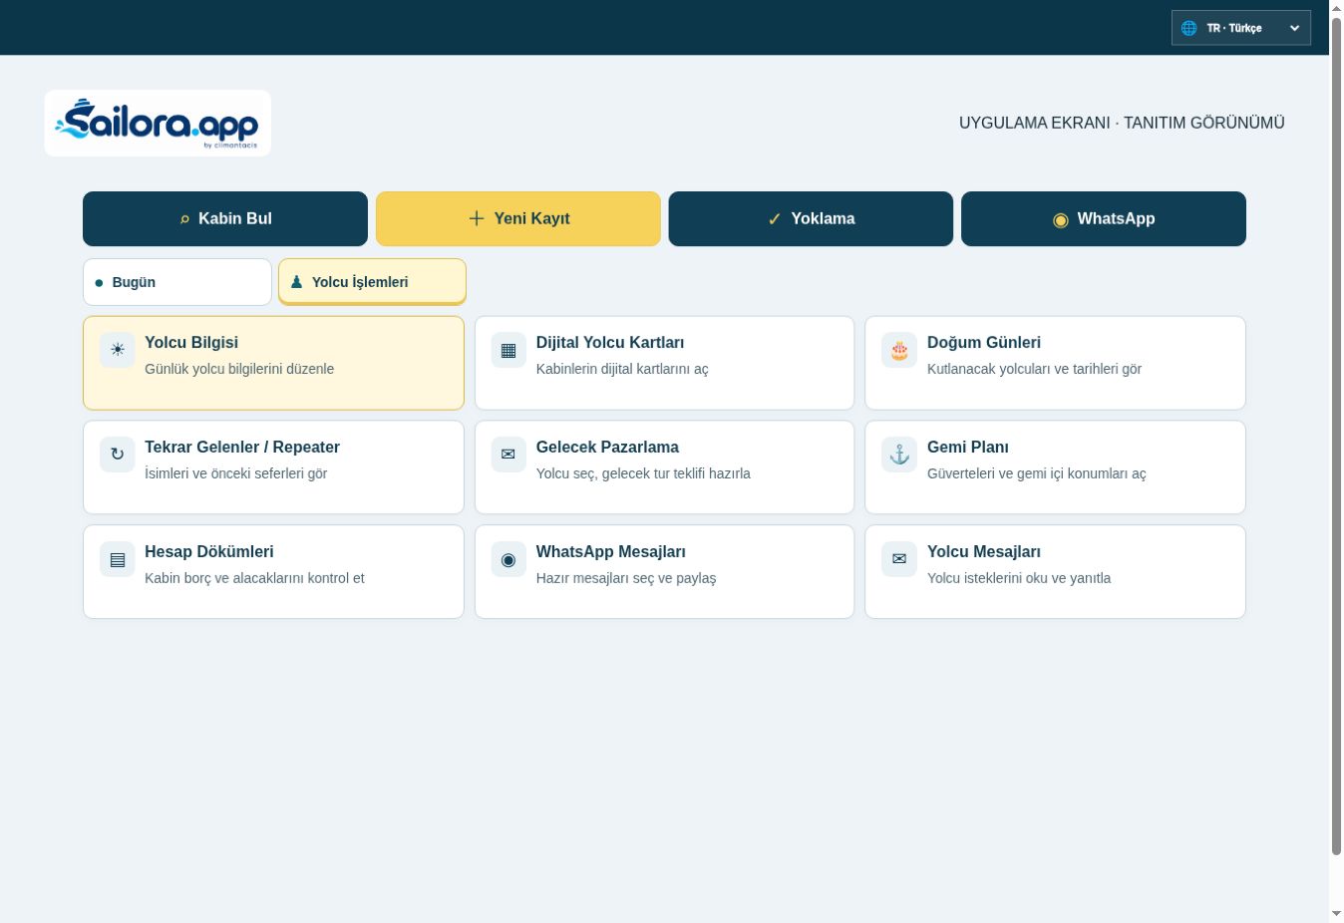Click the plus icon on Yeni Kayıt

tap(477, 218)
